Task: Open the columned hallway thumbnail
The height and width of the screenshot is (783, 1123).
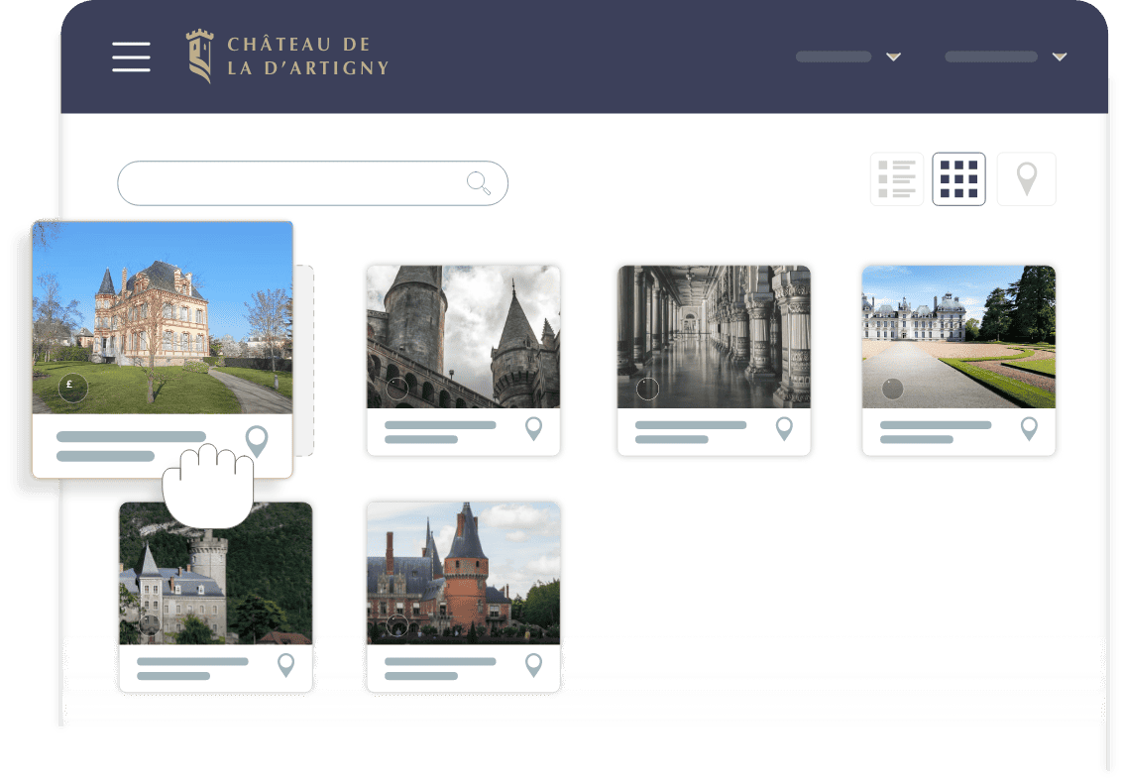Action: pos(714,337)
